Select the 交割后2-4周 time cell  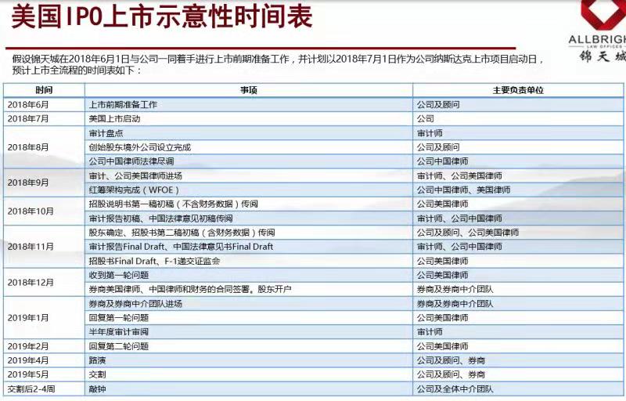(x=33, y=388)
